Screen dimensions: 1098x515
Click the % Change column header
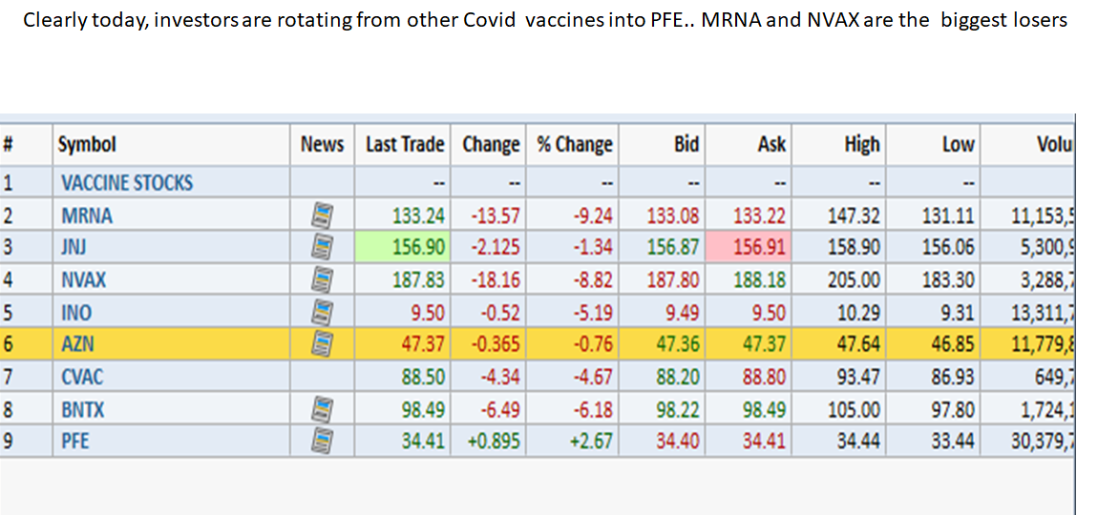(x=574, y=145)
